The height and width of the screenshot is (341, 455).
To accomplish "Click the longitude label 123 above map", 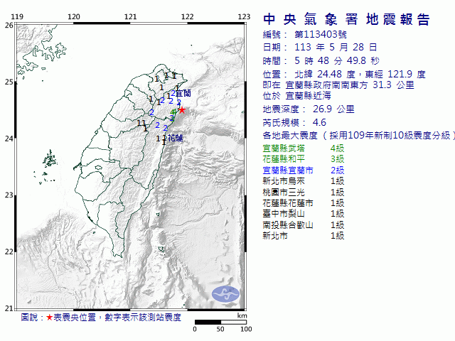I will [244, 16].
